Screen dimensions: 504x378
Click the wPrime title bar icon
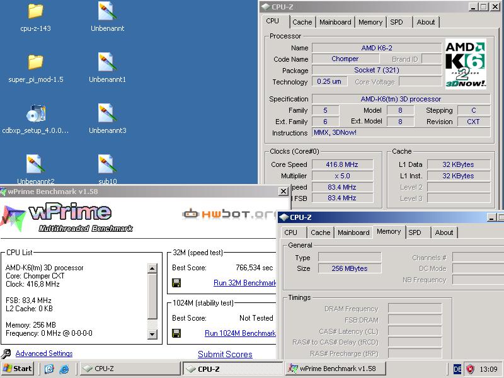coord(3,192)
